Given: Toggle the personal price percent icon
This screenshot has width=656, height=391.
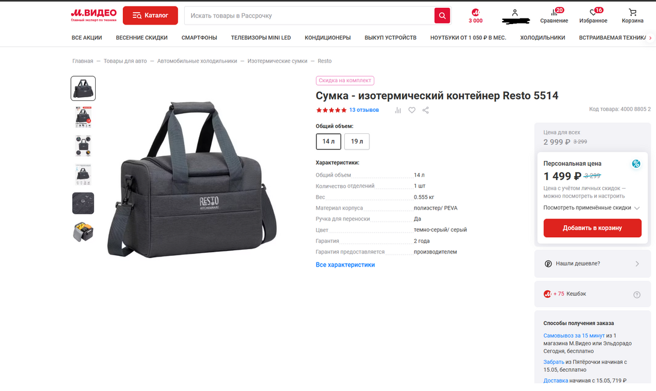Looking at the screenshot, I should (x=636, y=164).
